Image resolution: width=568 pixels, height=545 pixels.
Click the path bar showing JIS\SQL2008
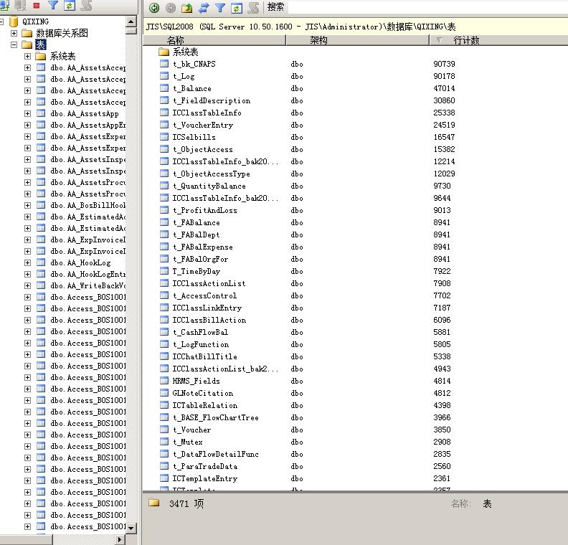(x=356, y=27)
